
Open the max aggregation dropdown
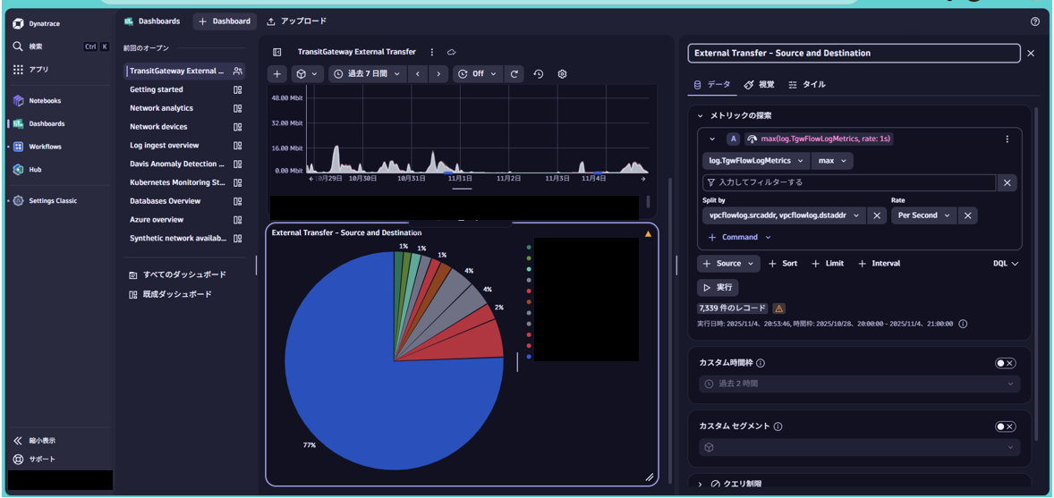(x=832, y=161)
